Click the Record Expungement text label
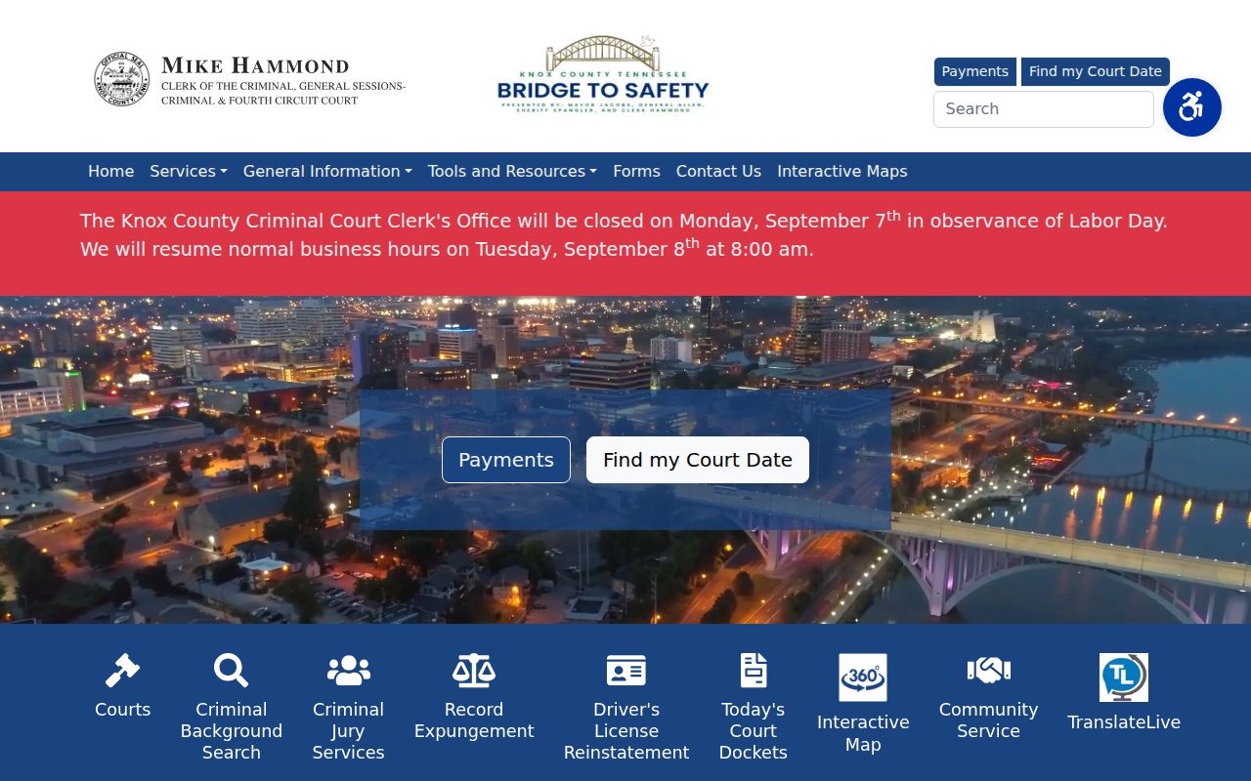Viewport: 1251px width, 781px height. tap(474, 720)
